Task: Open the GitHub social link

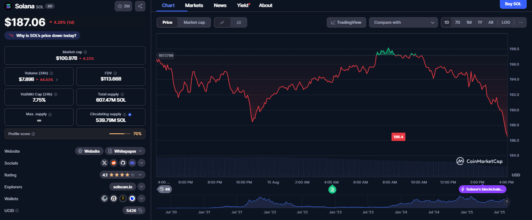Action: coord(123,163)
